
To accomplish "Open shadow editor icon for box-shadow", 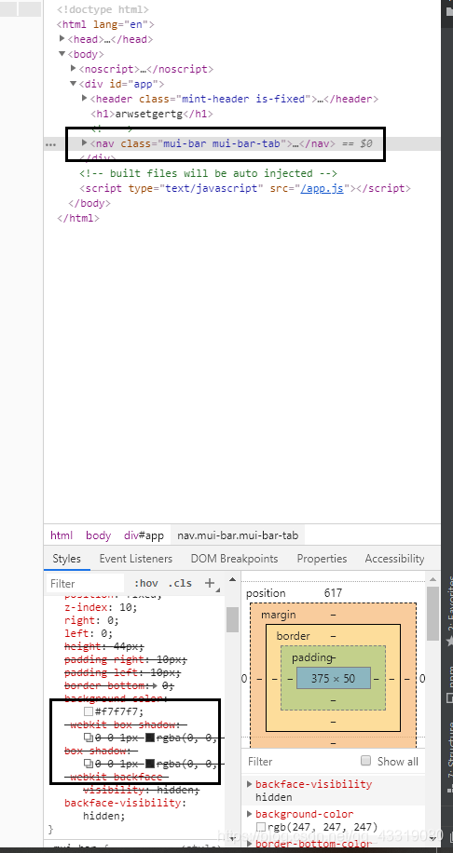I will click(x=89, y=764).
